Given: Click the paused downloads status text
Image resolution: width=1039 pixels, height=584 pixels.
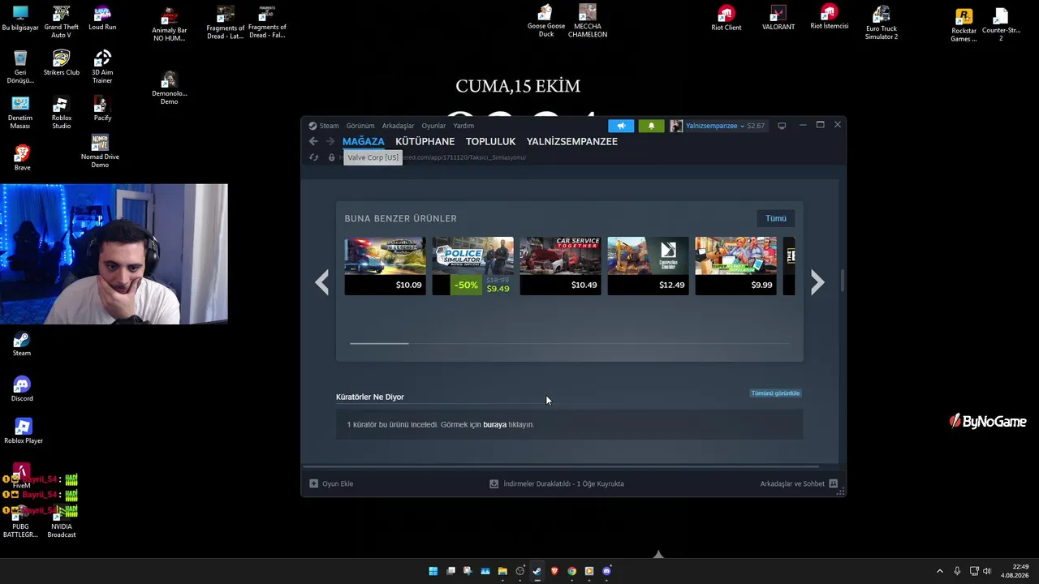Looking at the screenshot, I should (x=563, y=483).
